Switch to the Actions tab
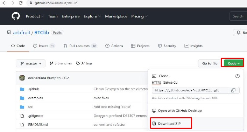Image resolution: width=247 pixels, height=132 pixels. tap(114, 46)
